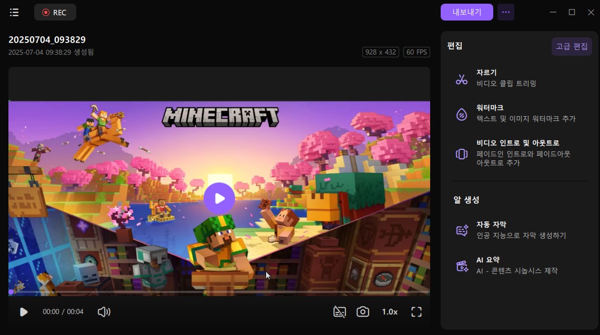Enter fullscreen mode for the video
Image resolution: width=600 pixels, height=335 pixels.
pos(416,312)
